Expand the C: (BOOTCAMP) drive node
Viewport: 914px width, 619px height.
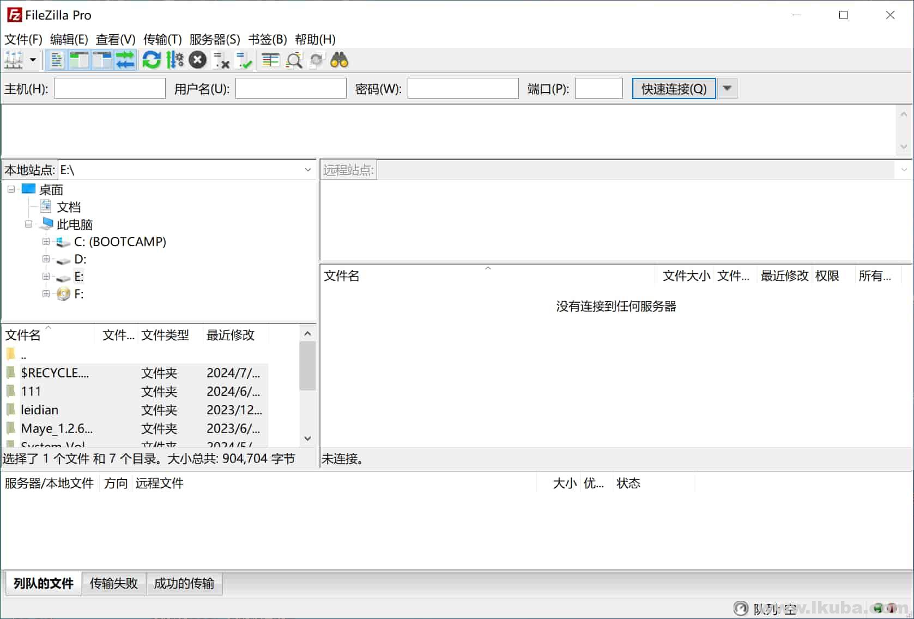(x=46, y=242)
